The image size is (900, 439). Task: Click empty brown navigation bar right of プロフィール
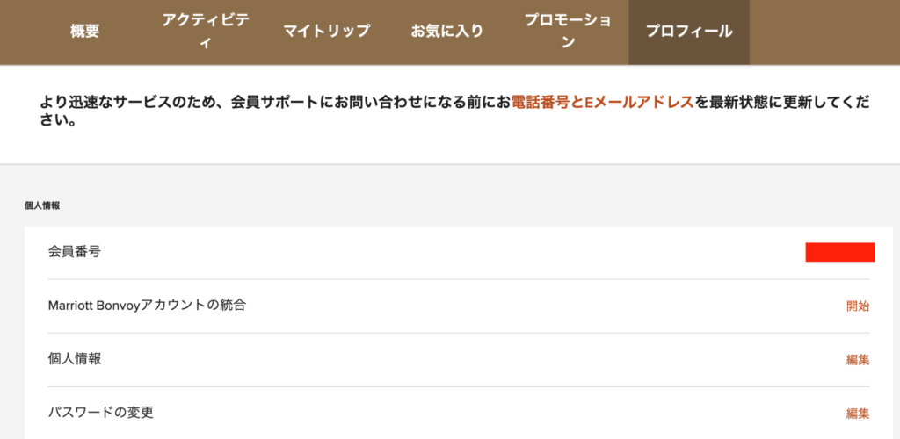pos(822,32)
